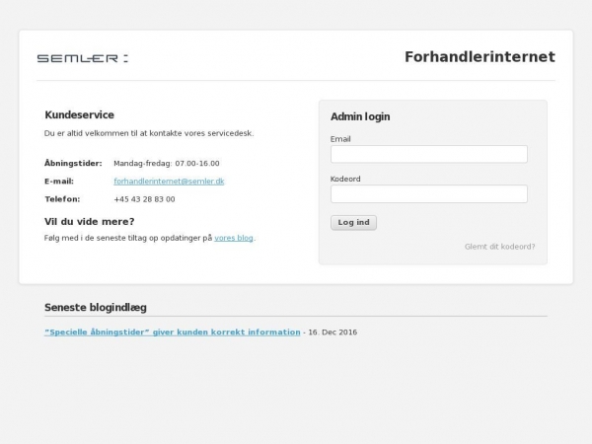Open the forhandlerinternet@semler.dk email link
The image size is (592, 444).
[x=169, y=182]
